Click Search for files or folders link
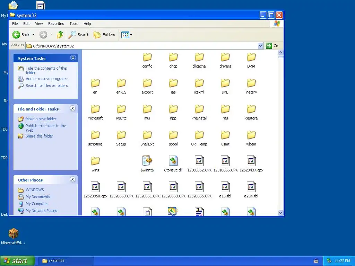The image size is (355, 266). (x=47, y=86)
